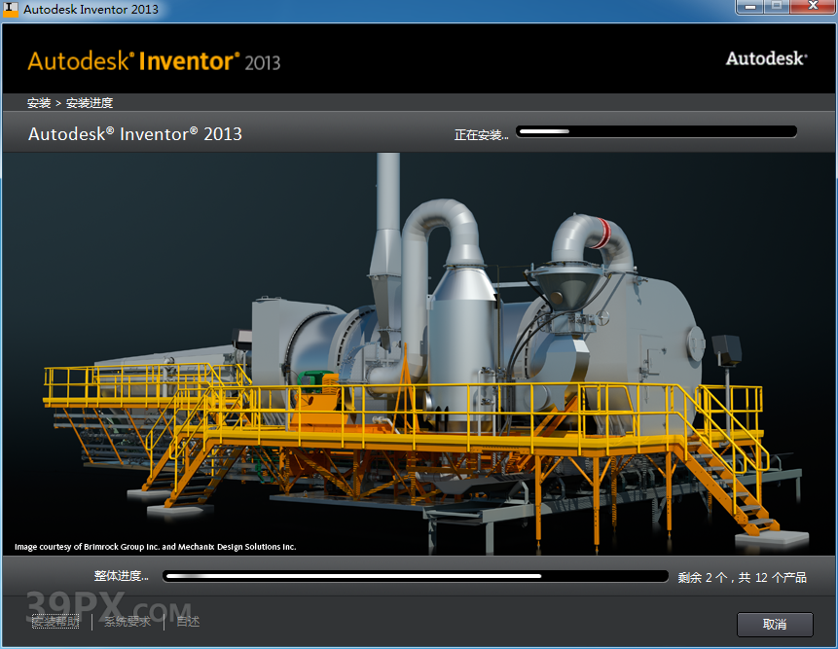Click the minimize button in the title bar
The image size is (838, 649).
point(749,7)
